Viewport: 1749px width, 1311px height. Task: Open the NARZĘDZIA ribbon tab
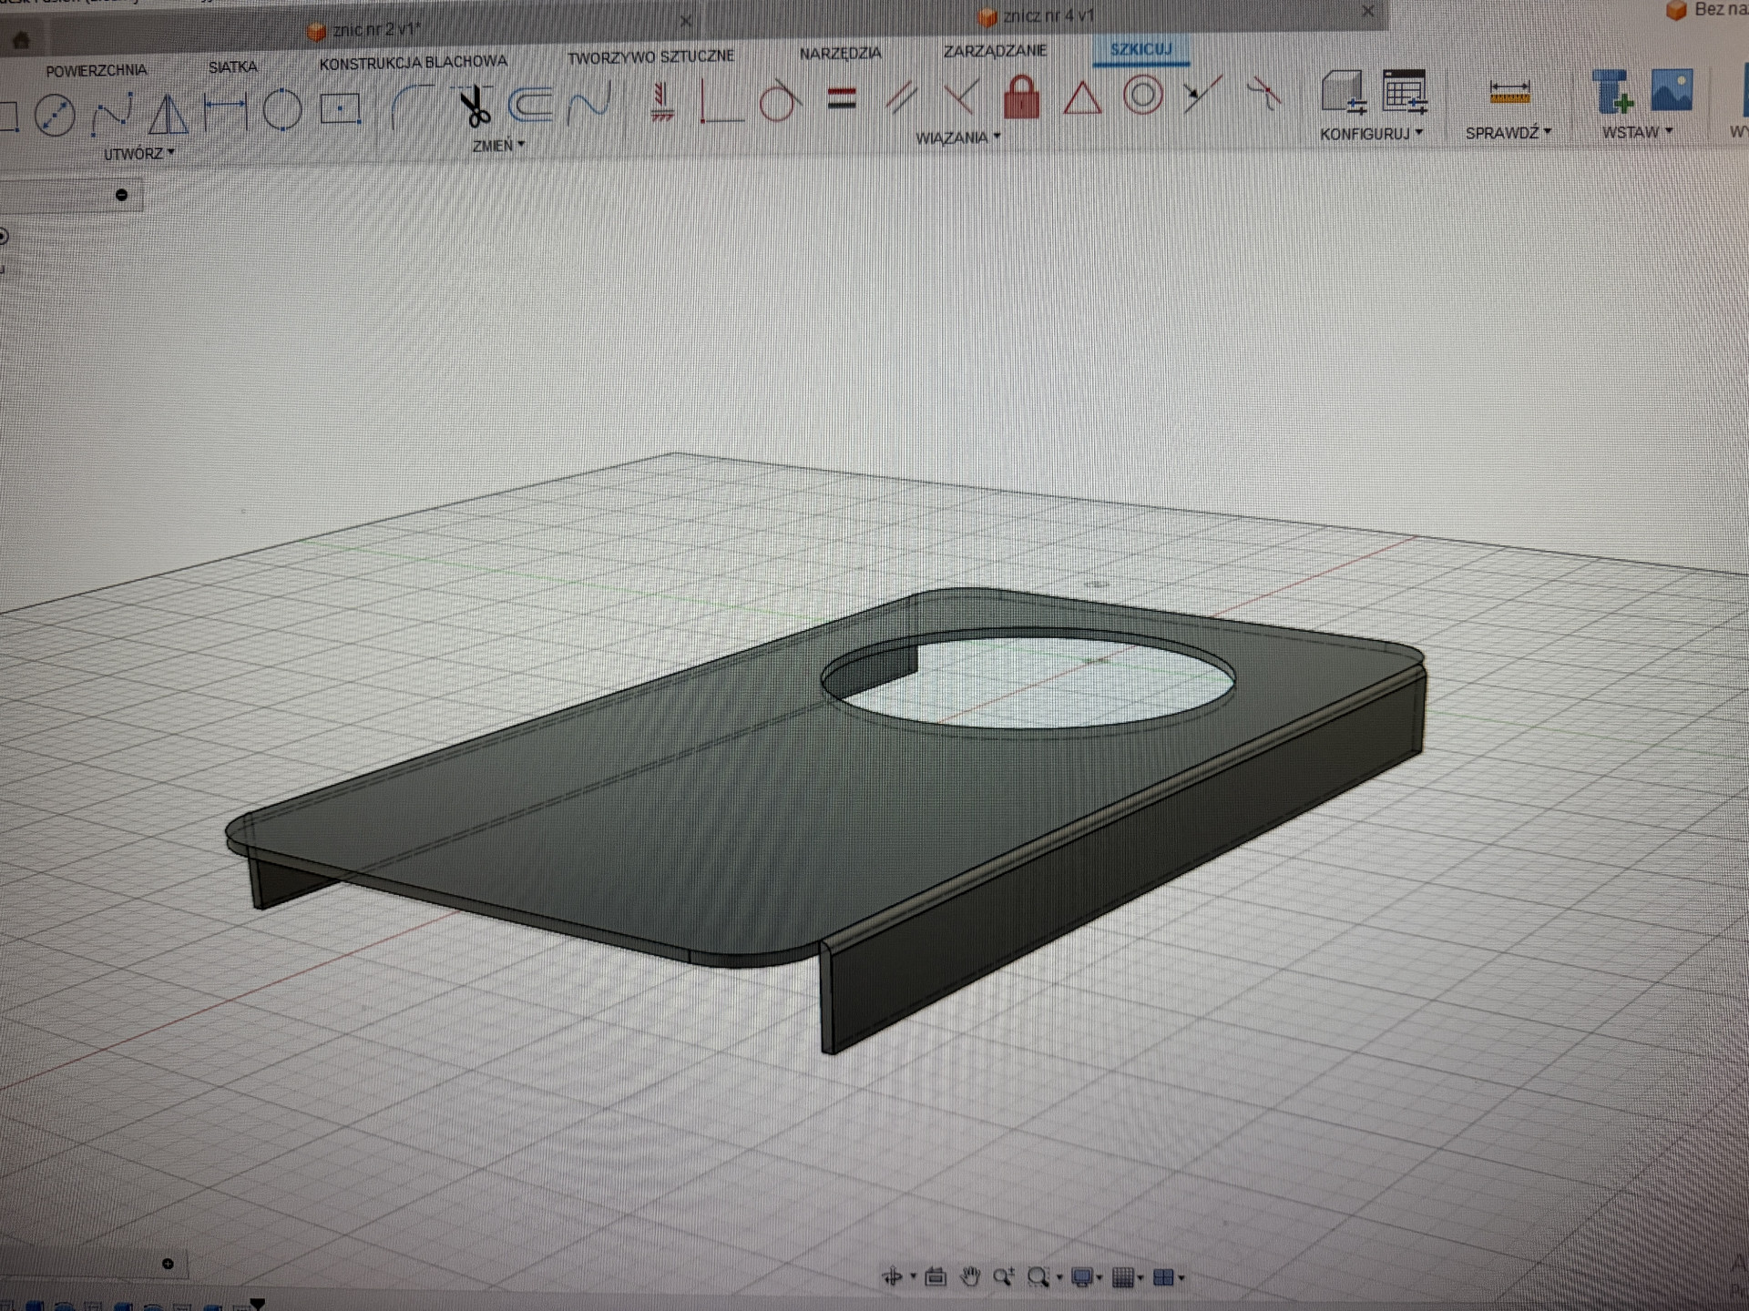tap(840, 54)
